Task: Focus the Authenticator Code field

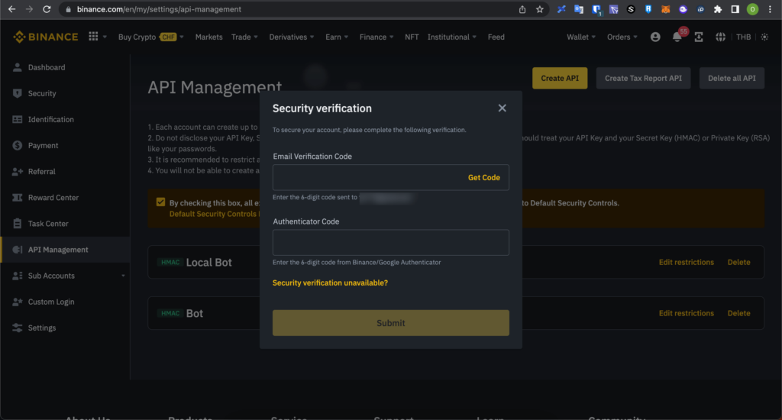Action: click(x=391, y=242)
